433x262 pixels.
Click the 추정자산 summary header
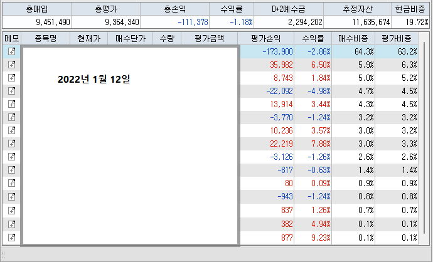tap(357, 9)
